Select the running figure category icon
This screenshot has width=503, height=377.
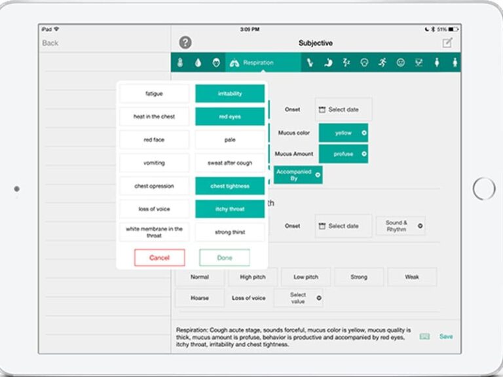[382, 63]
